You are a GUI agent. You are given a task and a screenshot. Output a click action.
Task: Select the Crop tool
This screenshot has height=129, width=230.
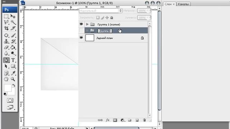coord(6,28)
